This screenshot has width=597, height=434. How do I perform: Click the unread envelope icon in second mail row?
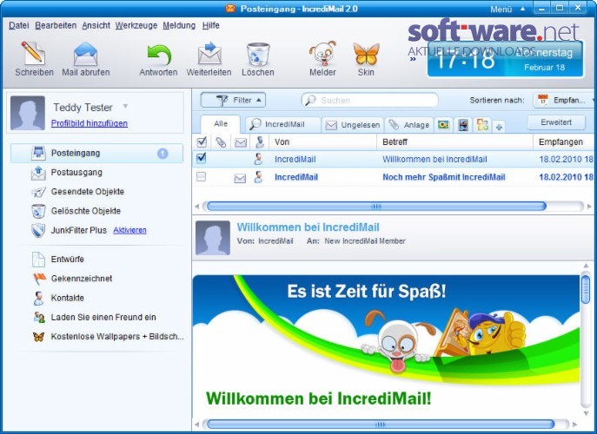tap(240, 178)
